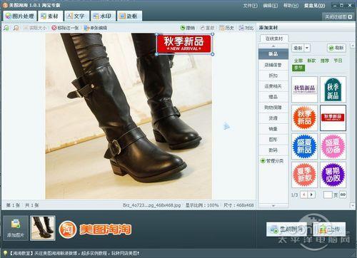357x258 pixels.
Task: Select the 折扣 discount category
Action: [x=273, y=76]
